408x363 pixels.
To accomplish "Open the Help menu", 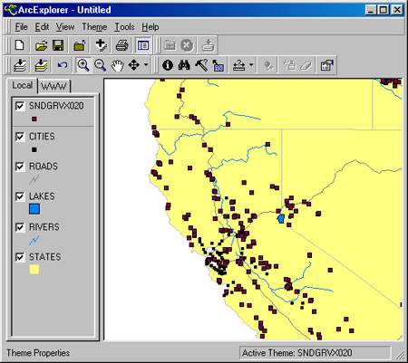I will [151, 27].
